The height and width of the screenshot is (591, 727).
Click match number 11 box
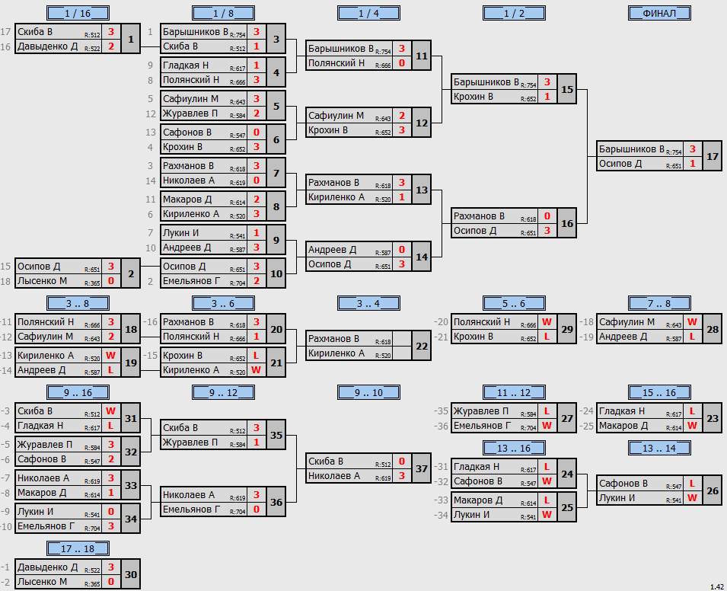point(422,56)
